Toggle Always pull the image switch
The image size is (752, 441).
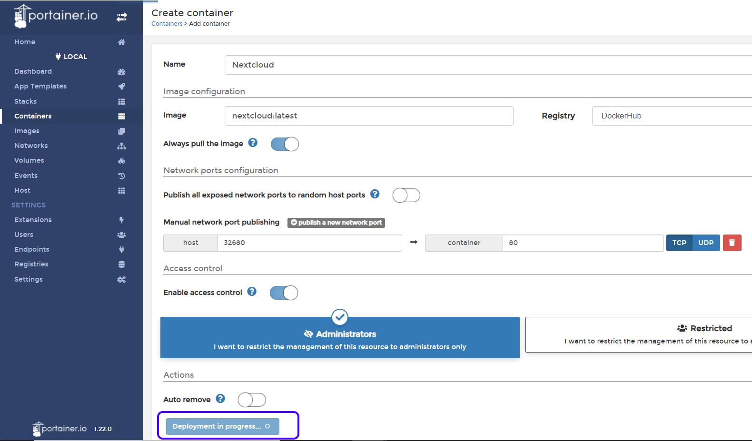coord(285,144)
